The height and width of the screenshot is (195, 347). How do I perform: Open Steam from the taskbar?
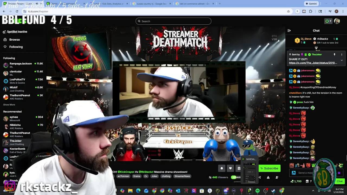click(273, 191)
